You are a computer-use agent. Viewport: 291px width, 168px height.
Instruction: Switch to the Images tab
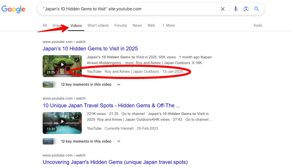(x=59, y=25)
